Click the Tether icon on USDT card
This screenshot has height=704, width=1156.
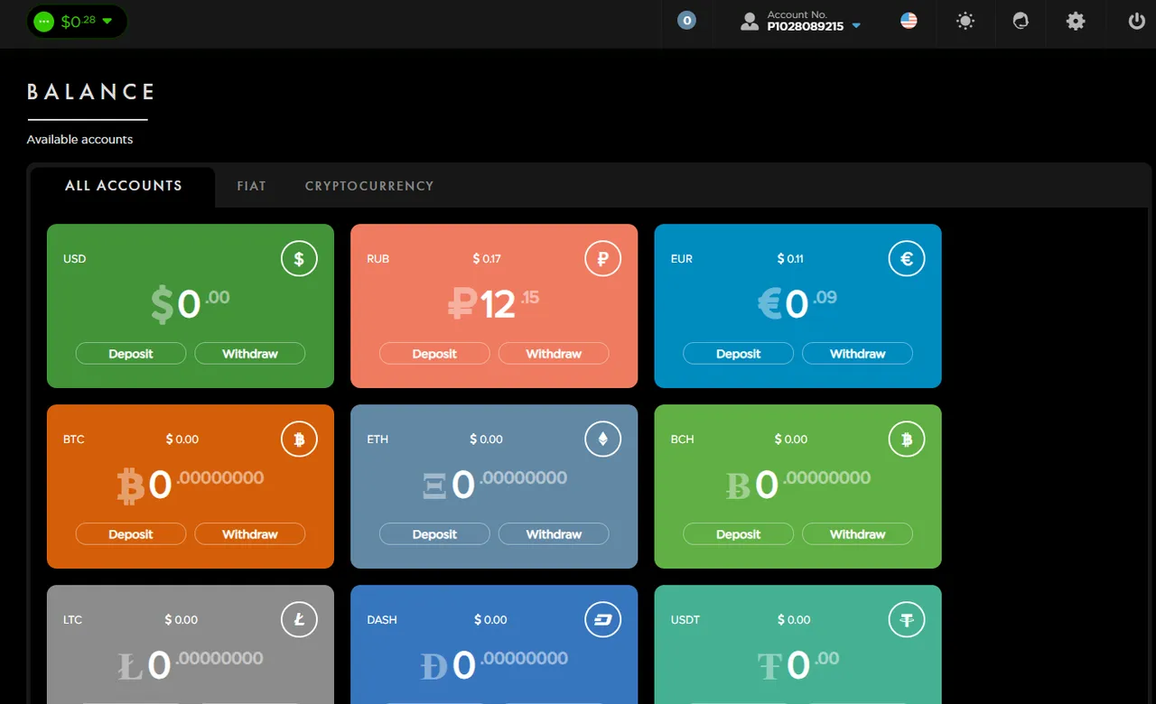(907, 620)
